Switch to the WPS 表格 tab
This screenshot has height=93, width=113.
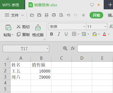pos(12,5)
